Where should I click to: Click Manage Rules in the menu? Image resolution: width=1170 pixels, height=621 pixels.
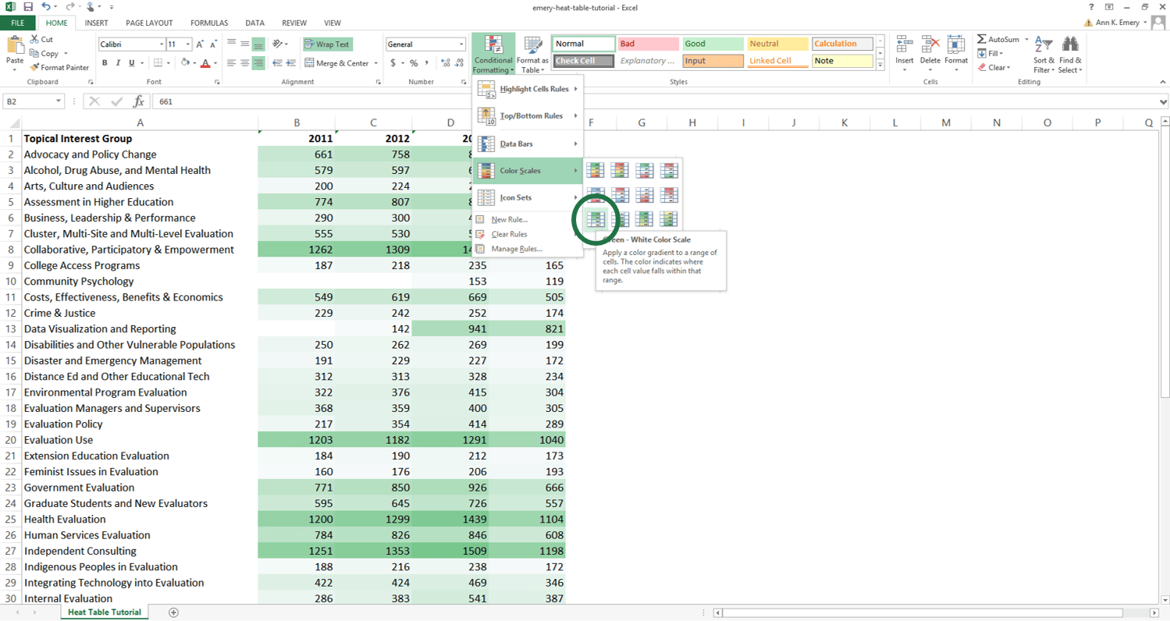point(516,249)
